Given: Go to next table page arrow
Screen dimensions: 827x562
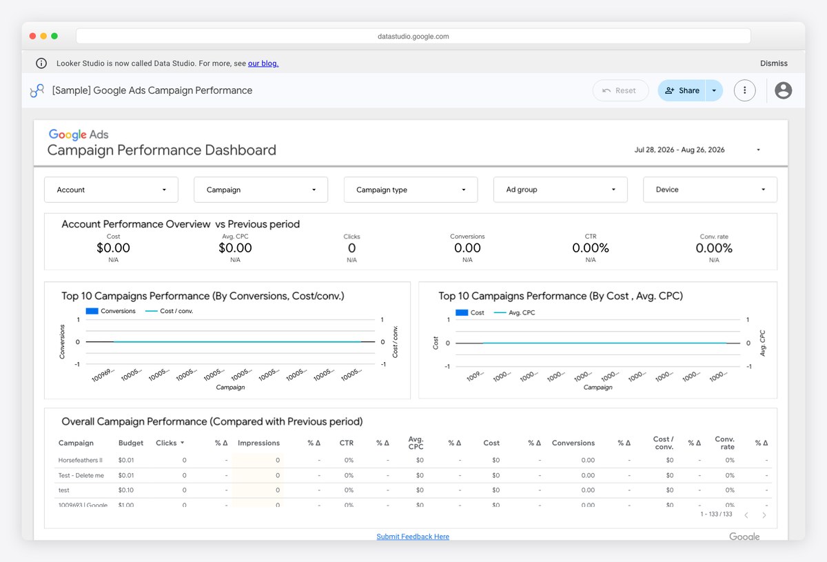Looking at the screenshot, I should point(764,515).
